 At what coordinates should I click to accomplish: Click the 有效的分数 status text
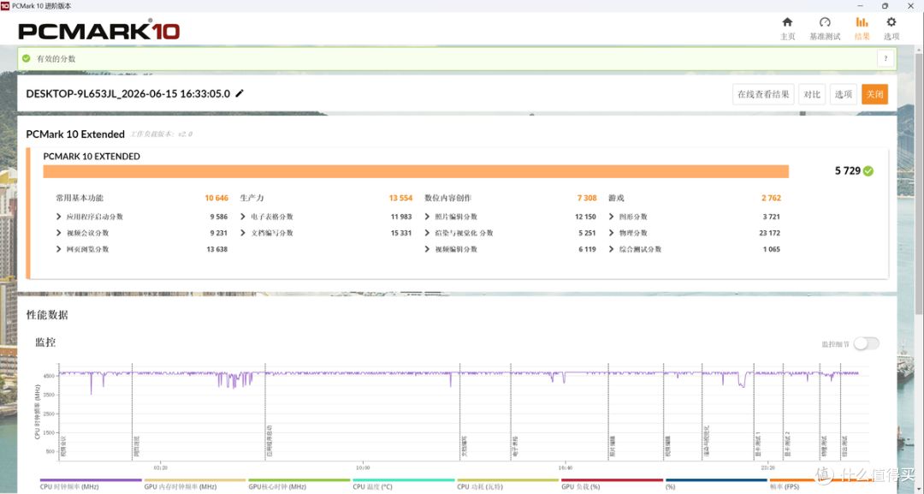point(56,59)
